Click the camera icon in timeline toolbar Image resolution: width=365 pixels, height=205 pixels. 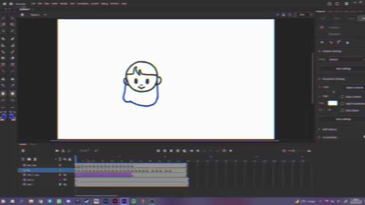pyautogui.click(x=57, y=151)
